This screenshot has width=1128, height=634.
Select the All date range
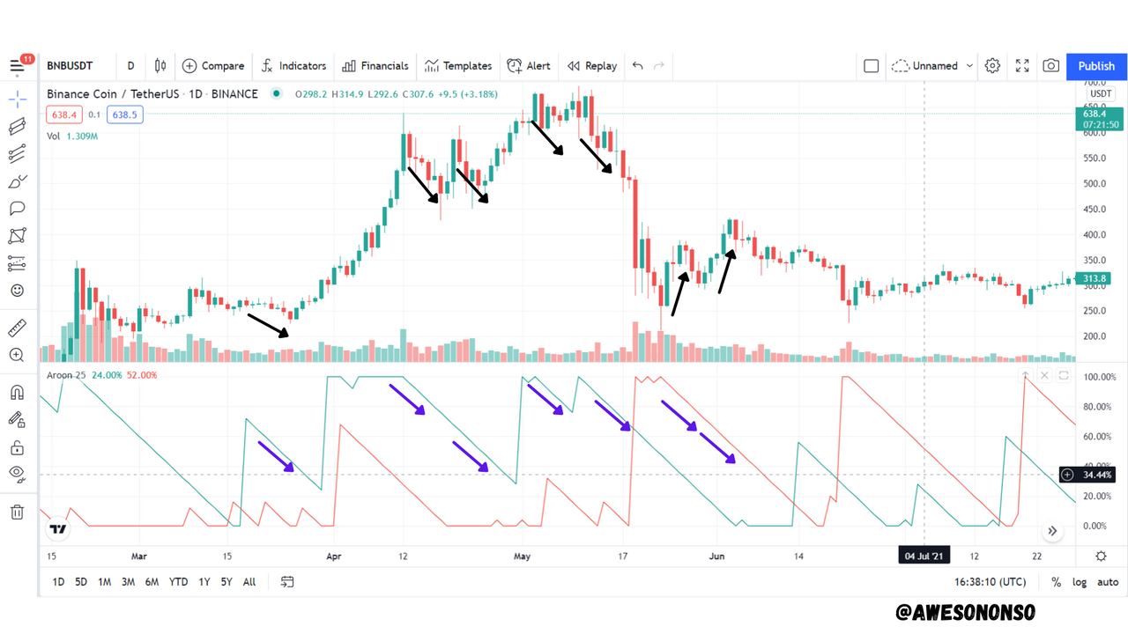[x=249, y=582]
